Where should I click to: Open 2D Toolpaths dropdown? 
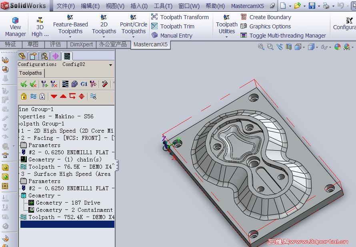point(104,26)
